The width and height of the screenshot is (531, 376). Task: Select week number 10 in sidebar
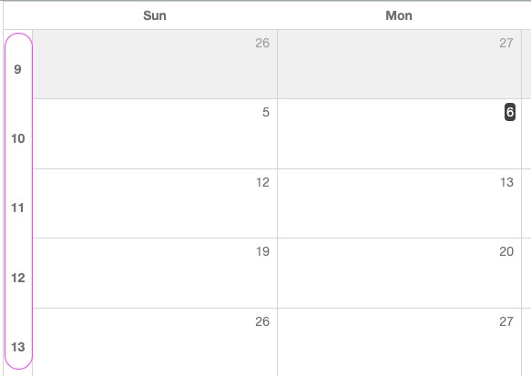[x=18, y=138]
